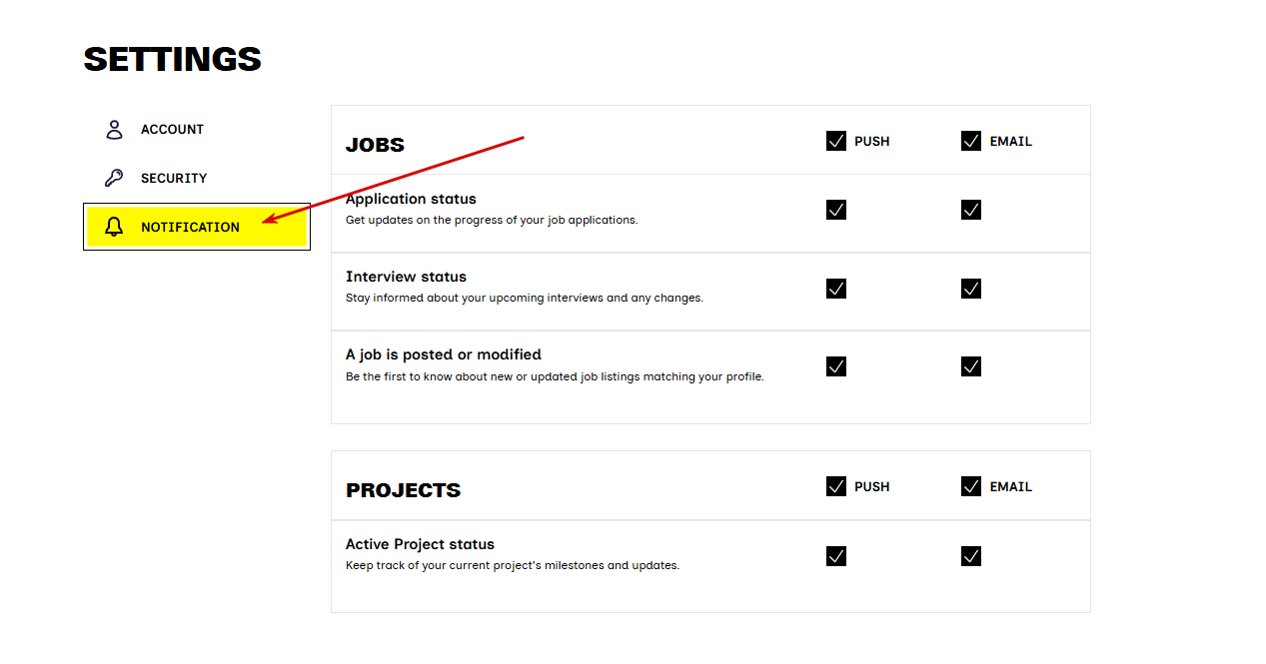
Task: Click the Notification bell icon
Action: 114,227
